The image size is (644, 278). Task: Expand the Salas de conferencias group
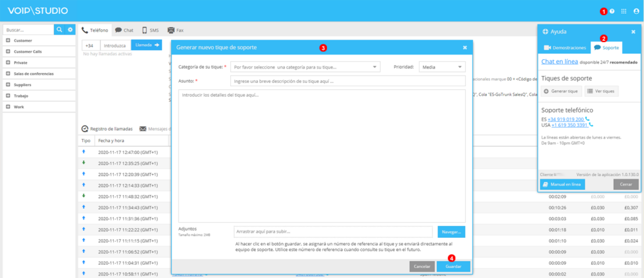8,74
